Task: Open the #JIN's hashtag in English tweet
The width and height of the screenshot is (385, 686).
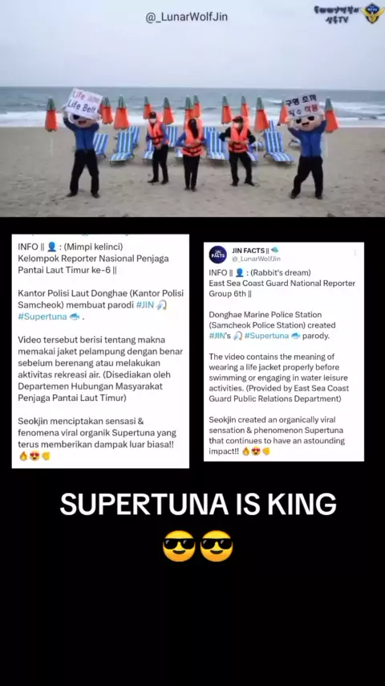Action: click(x=220, y=336)
